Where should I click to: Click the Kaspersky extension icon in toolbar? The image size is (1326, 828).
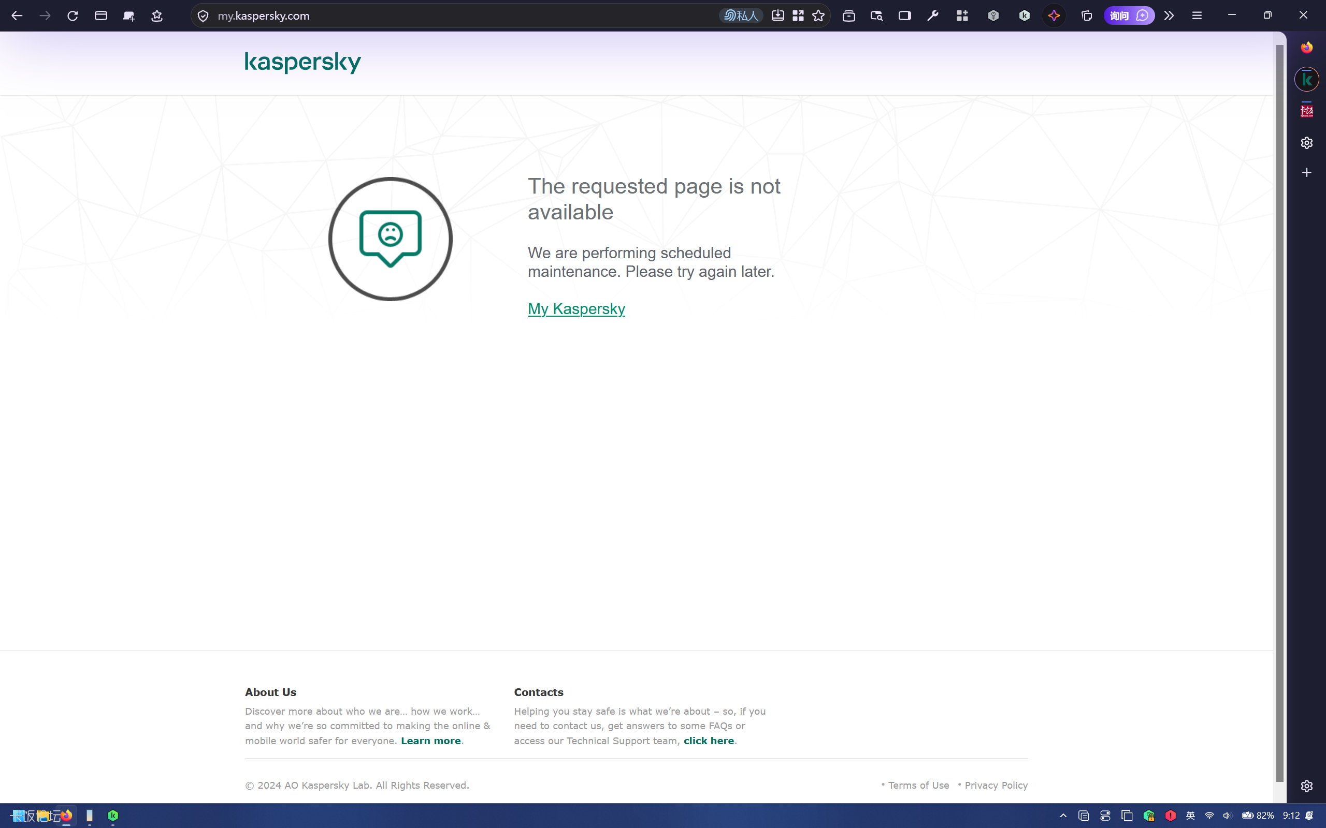1024,16
